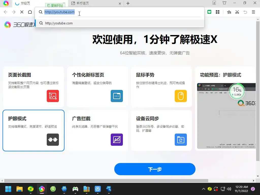Click the yellow mouse gesture icon
Screen dimensions: 260x195
(x=181, y=96)
